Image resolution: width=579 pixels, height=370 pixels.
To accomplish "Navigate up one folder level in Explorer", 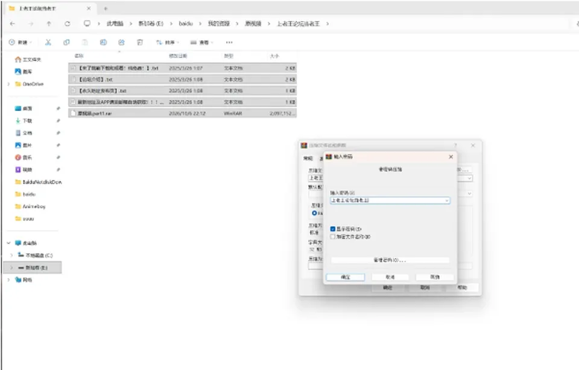I will point(49,24).
